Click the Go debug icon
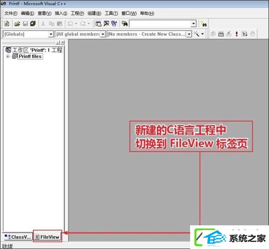Screen dimensions: 269x249 [245, 34]
